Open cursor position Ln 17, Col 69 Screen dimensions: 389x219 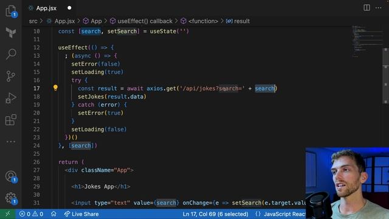[x=215, y=214]
